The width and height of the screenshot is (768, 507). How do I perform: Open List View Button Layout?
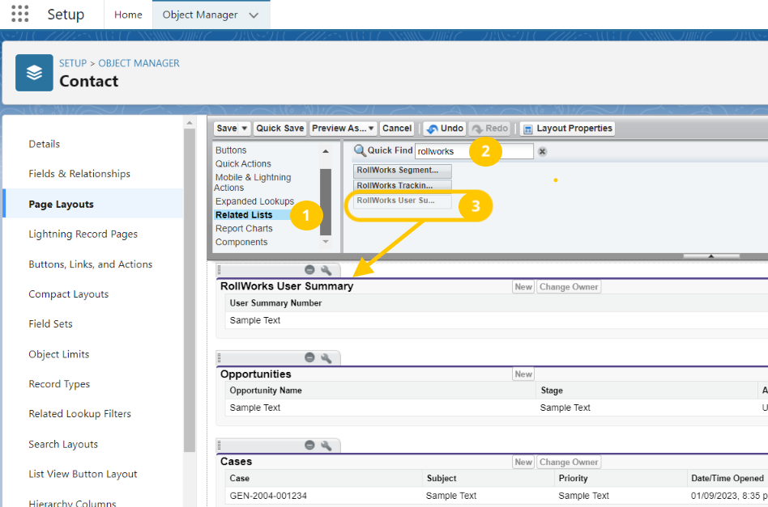coord(83,474)
